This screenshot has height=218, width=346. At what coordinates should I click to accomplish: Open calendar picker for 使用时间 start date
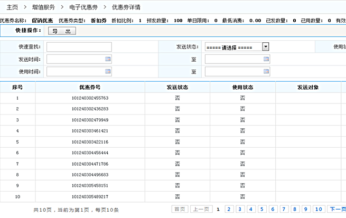tap(108, 71)
